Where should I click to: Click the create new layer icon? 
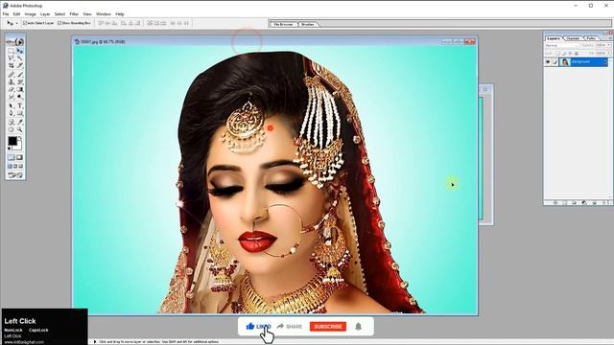click(595, 202)
